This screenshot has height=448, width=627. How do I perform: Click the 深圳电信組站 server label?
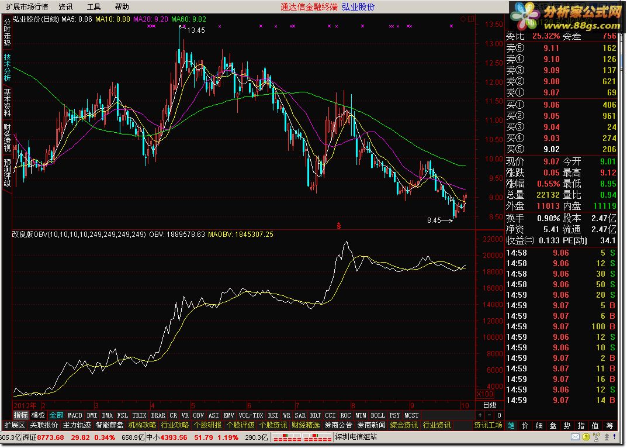coord(356,437)
